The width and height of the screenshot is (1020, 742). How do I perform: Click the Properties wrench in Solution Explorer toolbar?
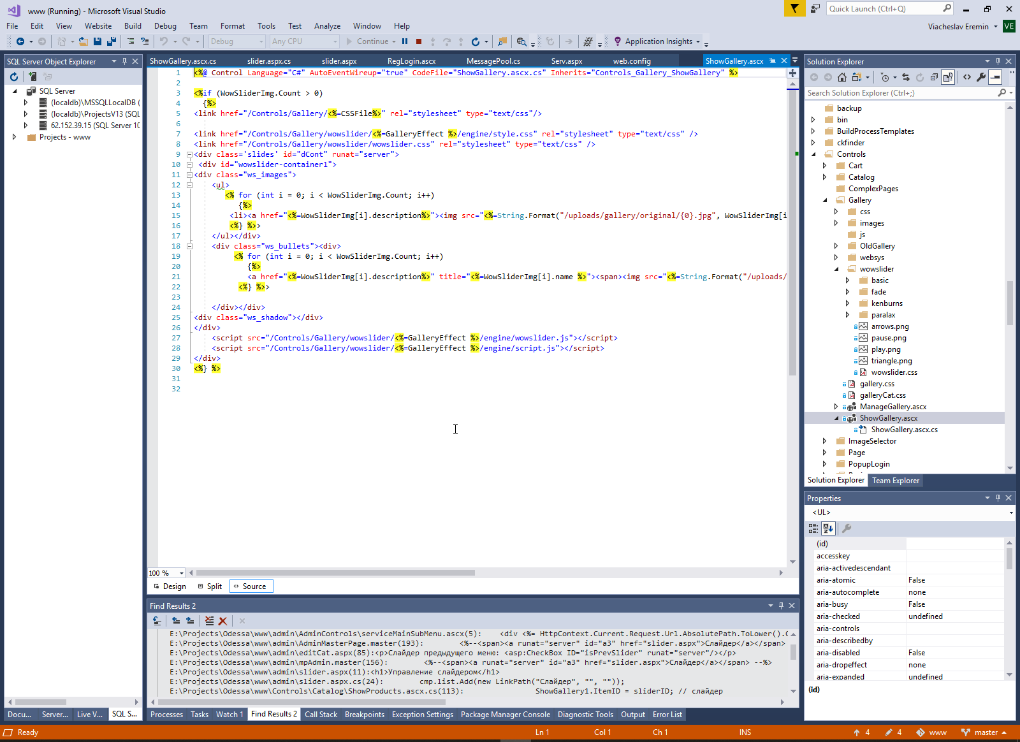[981, 77]
